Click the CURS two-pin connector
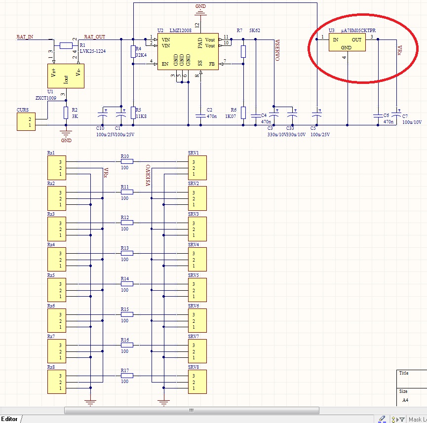Image resolution: width=427 pixels, height=423 pixels. click(26, 121)
